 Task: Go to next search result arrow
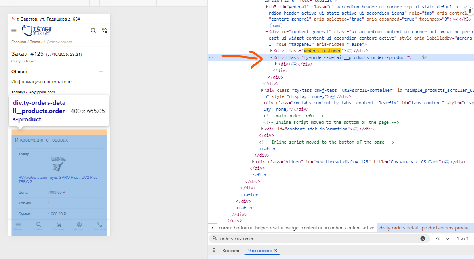(x=447, y=239)
